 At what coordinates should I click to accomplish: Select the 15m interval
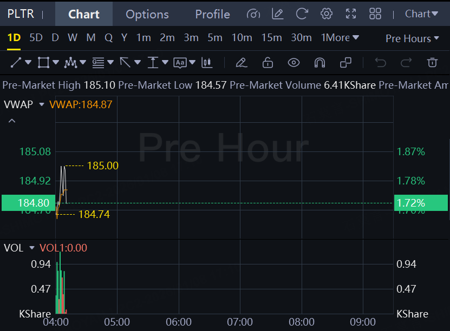(271, 38)
